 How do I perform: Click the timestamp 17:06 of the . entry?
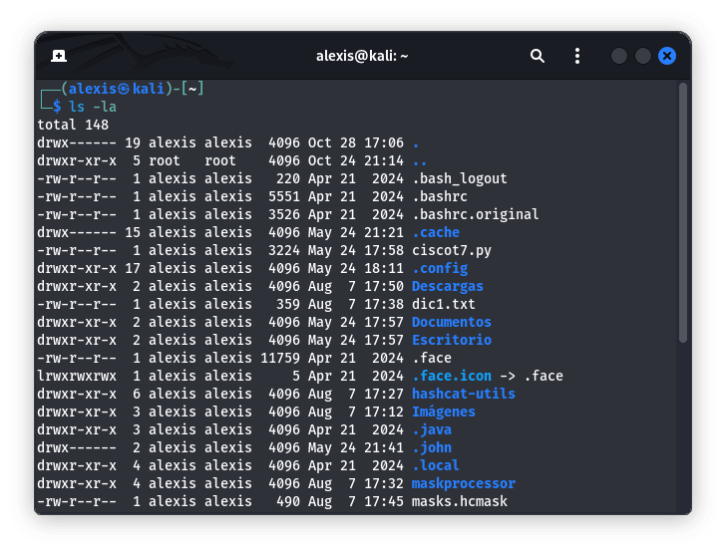(x=384, y=142)
